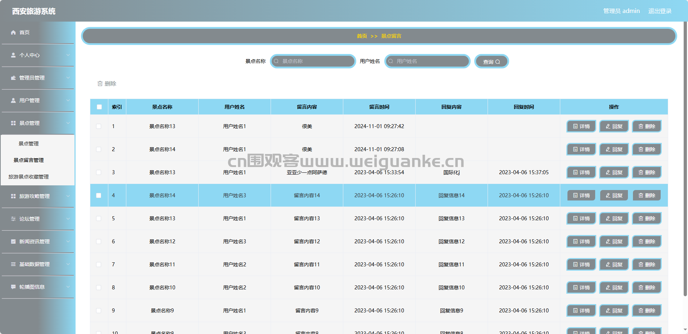Screen dimensions: 688x334
Task: Expand 轮播图信息 with its chevron
Action: click(68, 287)
